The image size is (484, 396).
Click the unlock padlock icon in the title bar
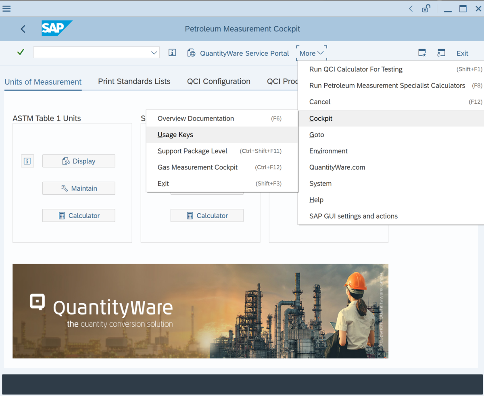426,8
